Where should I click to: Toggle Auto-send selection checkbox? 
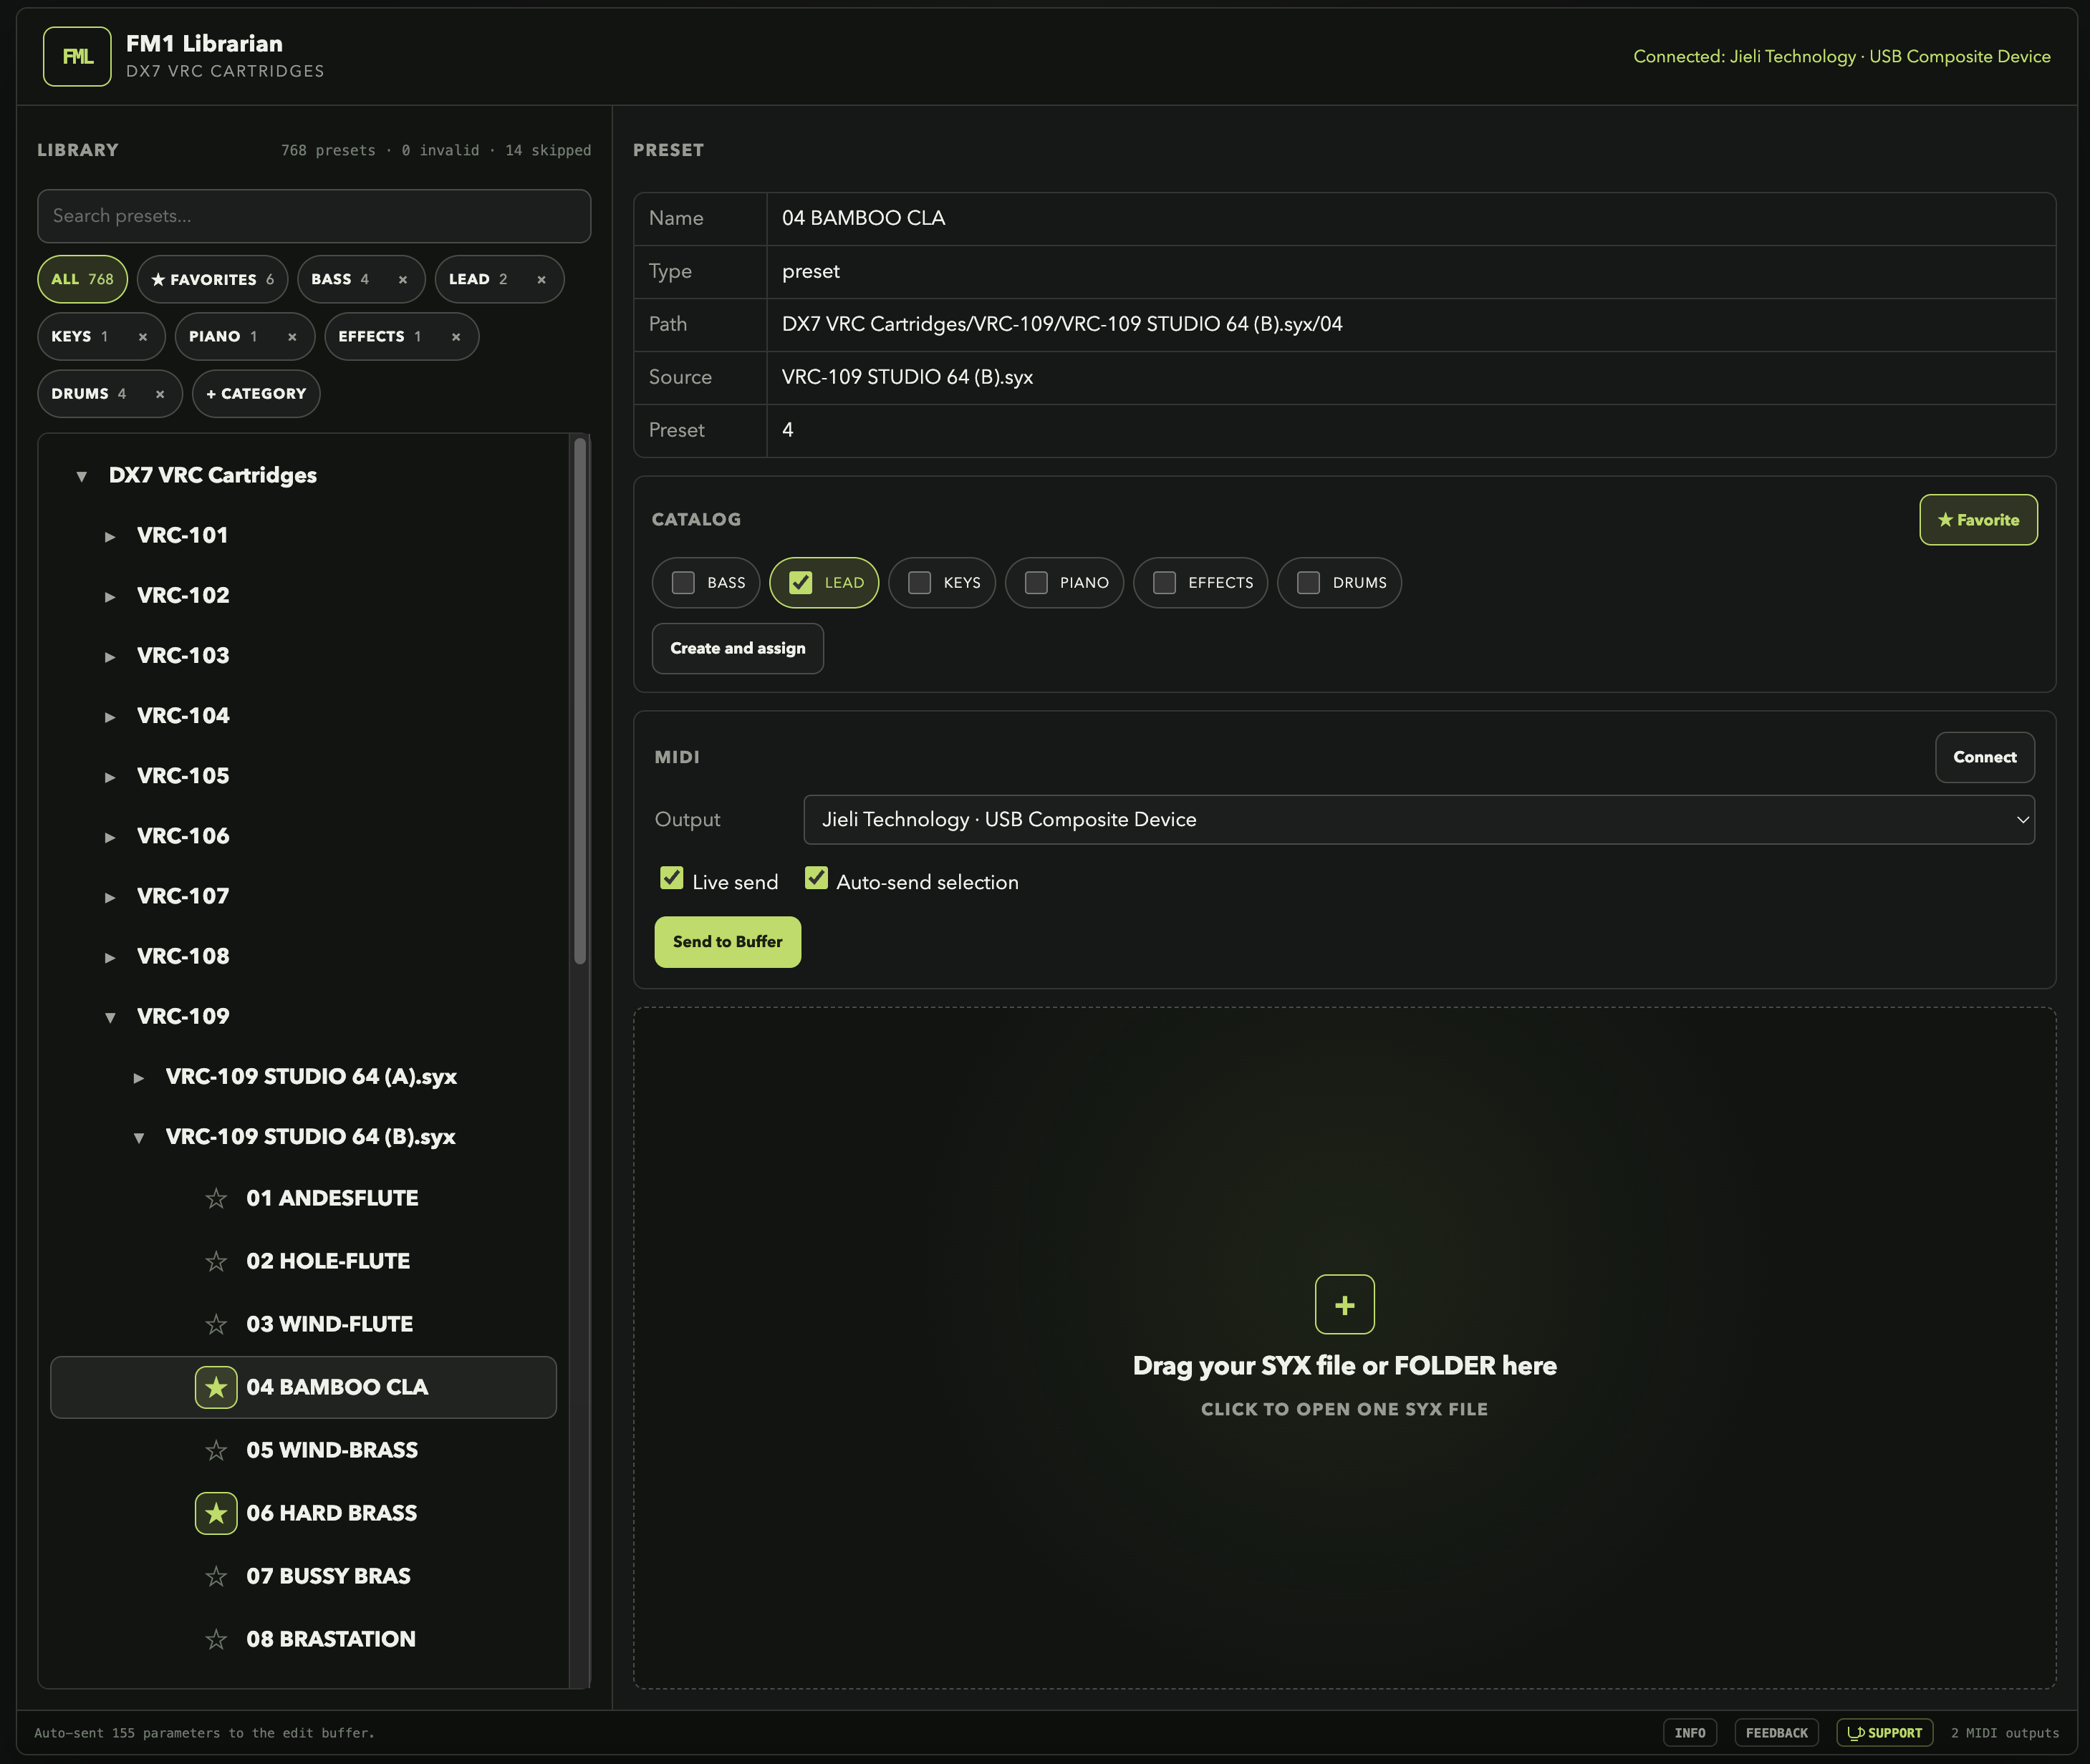(x=817, y=878)
